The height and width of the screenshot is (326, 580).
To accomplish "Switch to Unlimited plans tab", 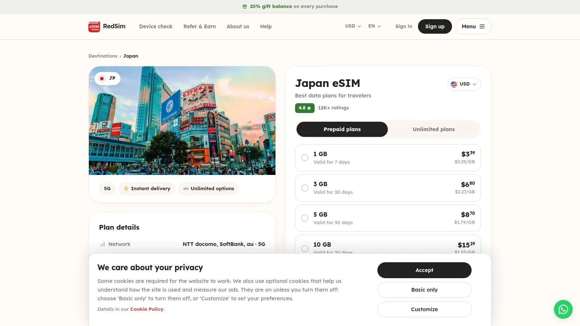I will 434,129.
